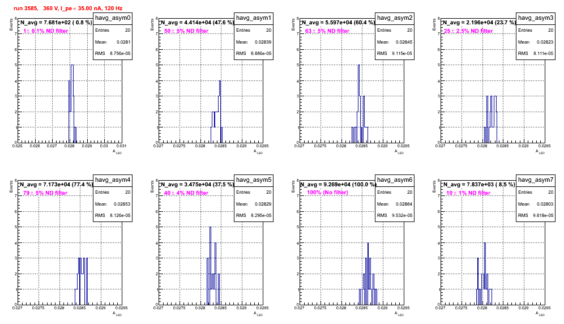Select the havg_asym0 stats box title
The height and width of the screenshot is (324, 564).
[113, 18]
